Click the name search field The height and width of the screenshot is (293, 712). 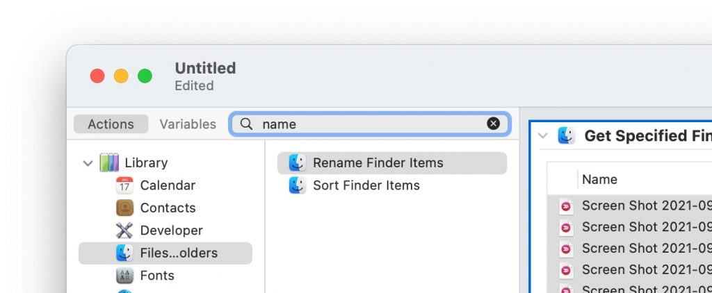point(370,124)
